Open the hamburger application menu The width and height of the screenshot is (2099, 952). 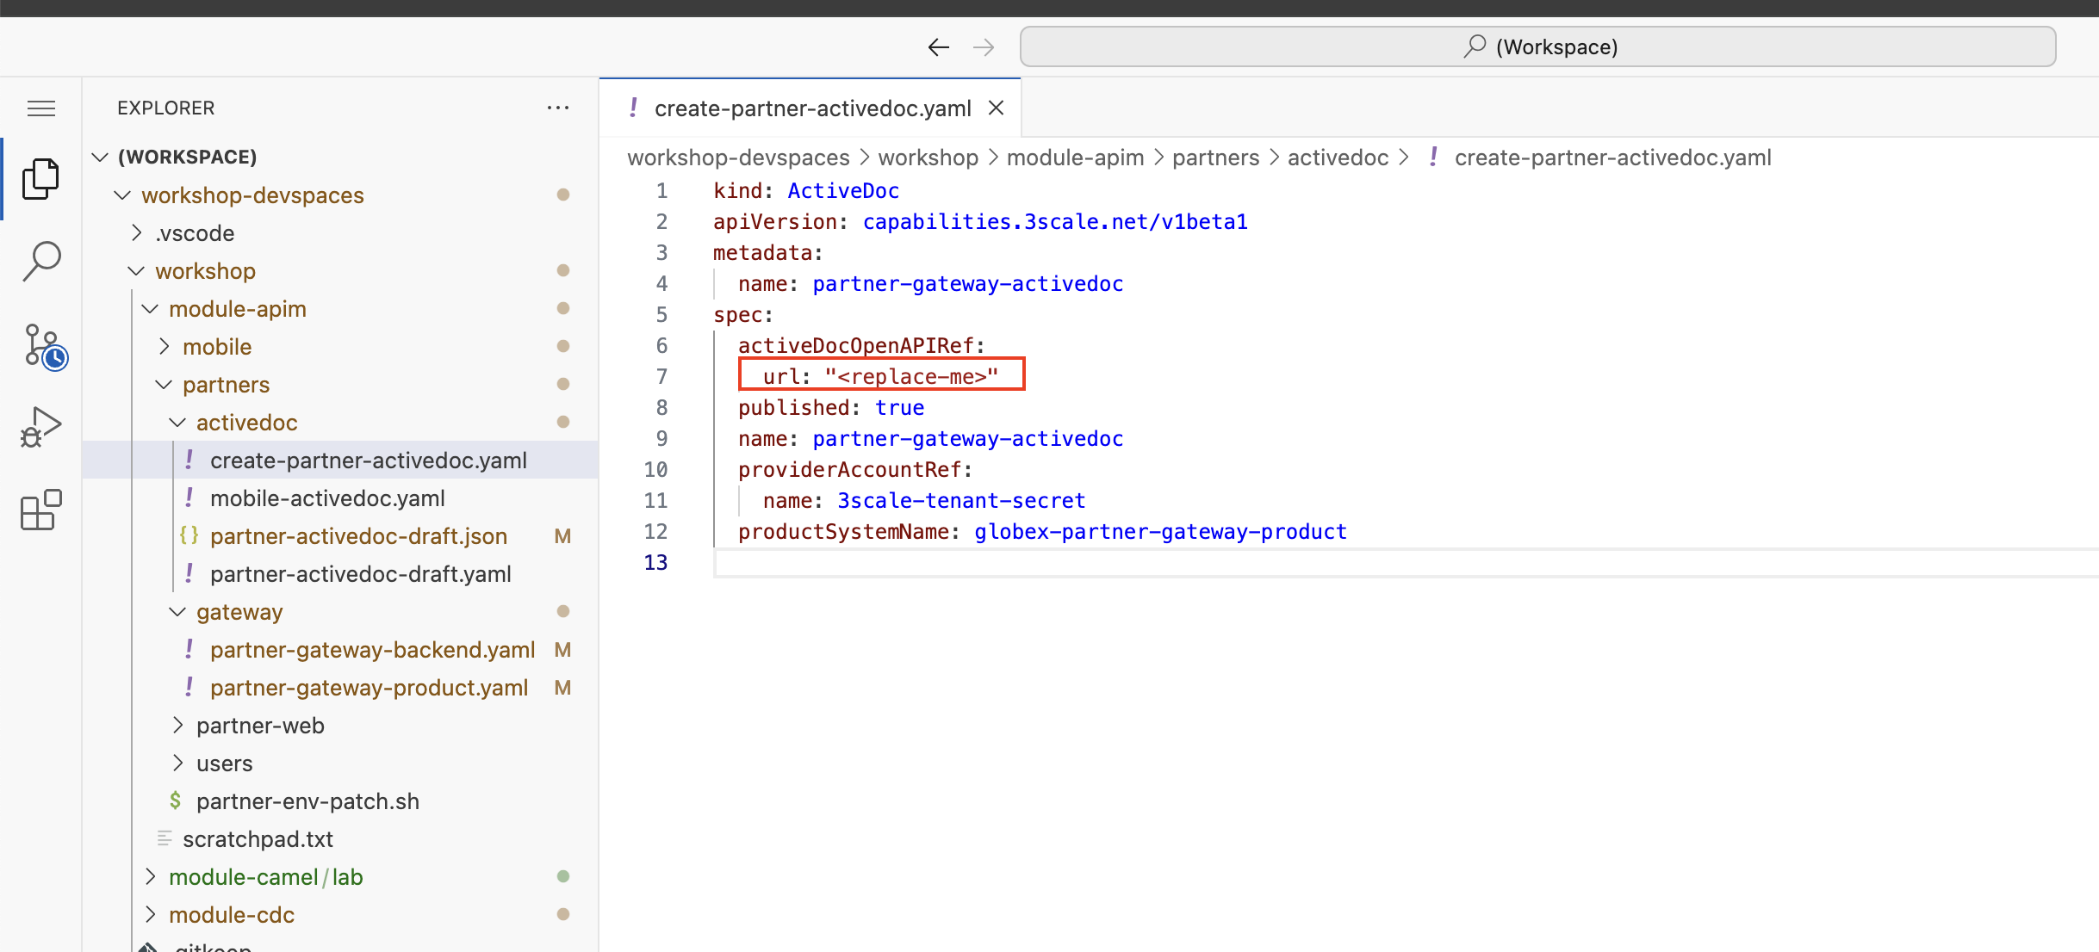(x=41, y=108)
